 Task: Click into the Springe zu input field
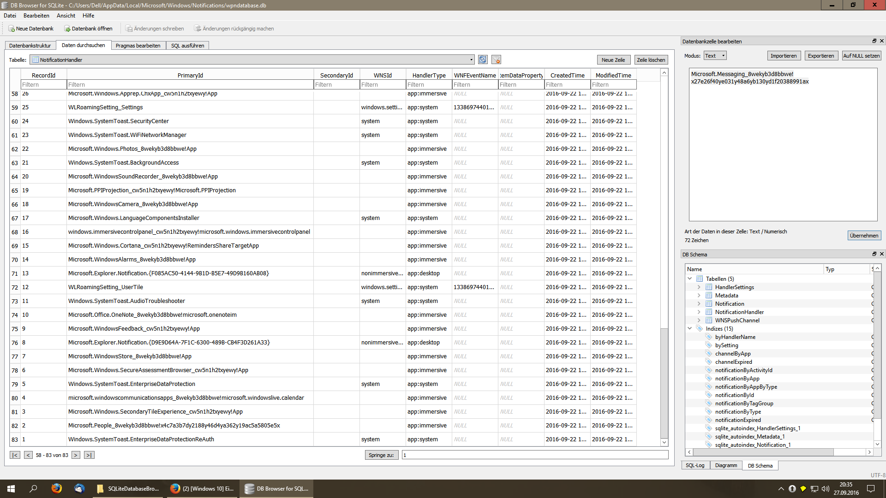tap(534, 455)
